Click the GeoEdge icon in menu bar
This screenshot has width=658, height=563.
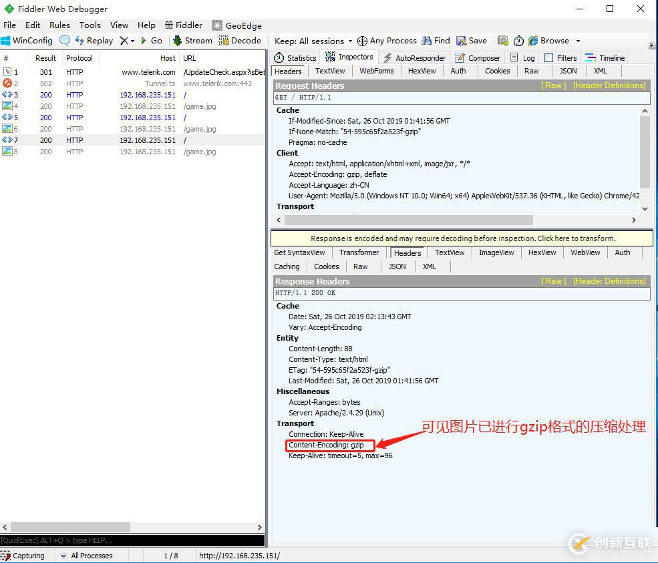(217, 25)
